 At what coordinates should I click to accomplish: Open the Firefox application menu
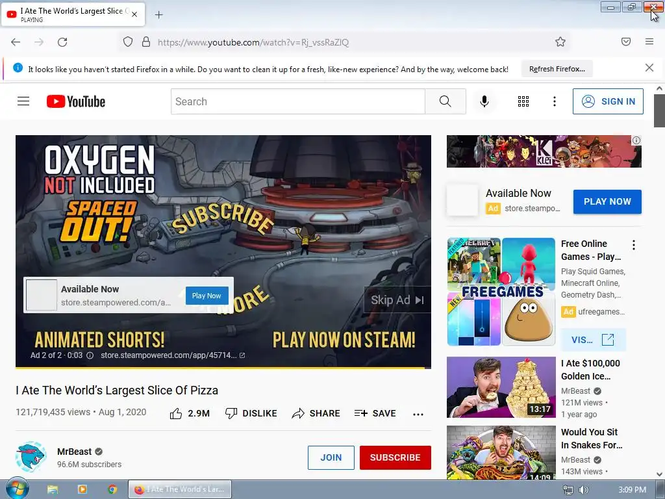coord(649,42)
